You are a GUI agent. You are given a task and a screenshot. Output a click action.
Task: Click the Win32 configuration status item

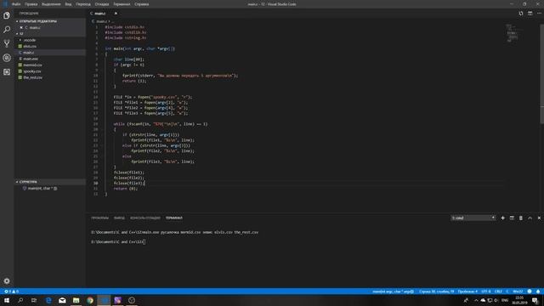click(x=518, y=292)
